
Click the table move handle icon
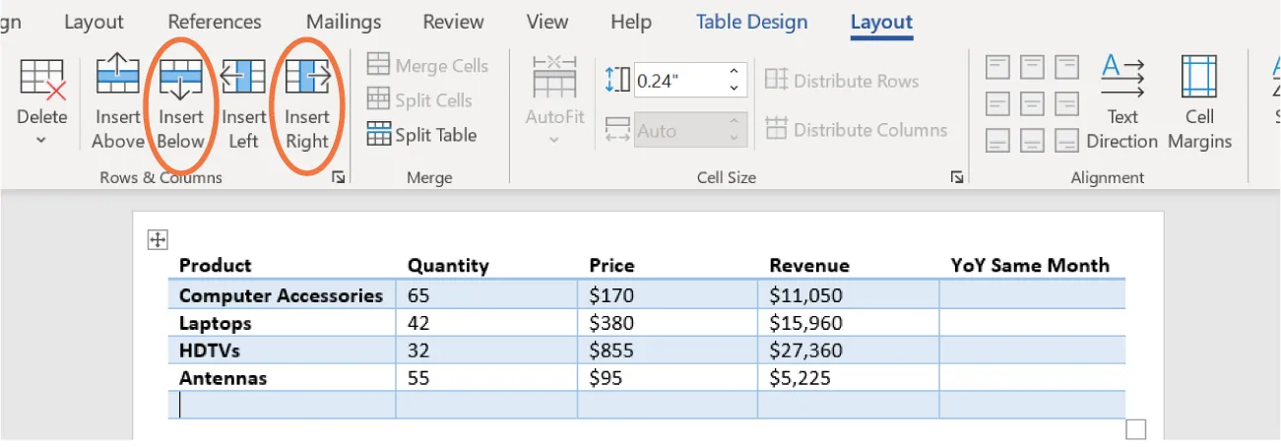(158, 239)
